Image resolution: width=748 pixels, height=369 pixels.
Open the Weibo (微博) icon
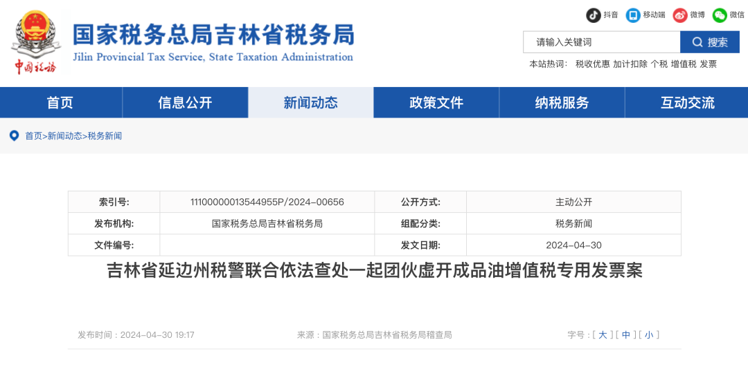(680, 15)
